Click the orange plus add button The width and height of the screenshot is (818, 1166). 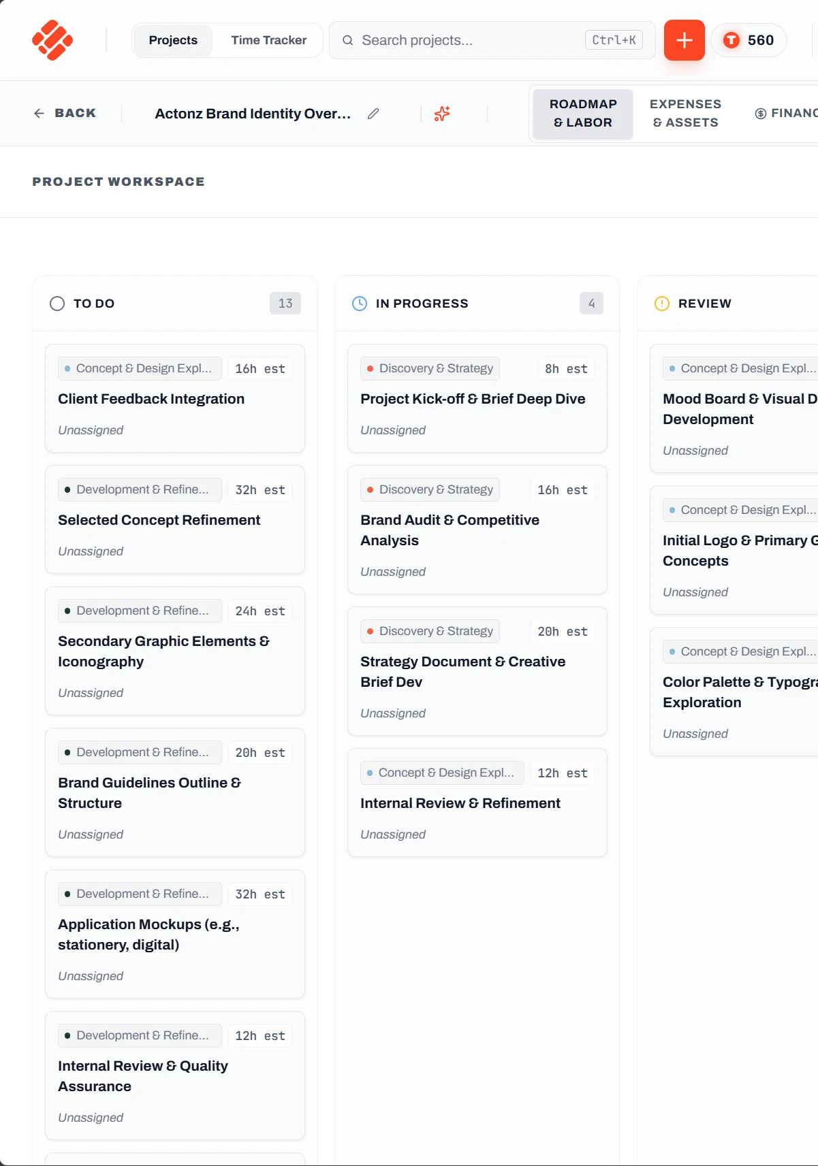coord(684,40)
